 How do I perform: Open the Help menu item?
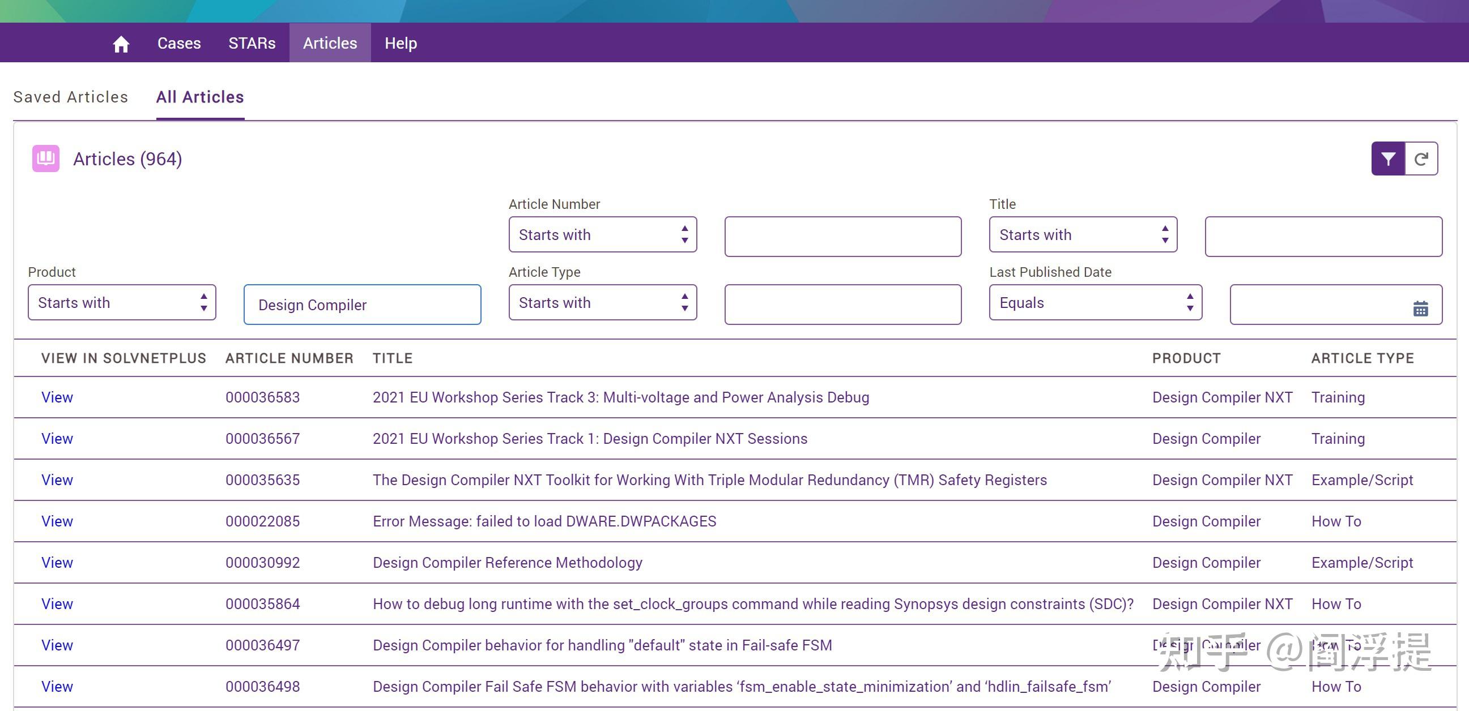[x=401, y=43]
